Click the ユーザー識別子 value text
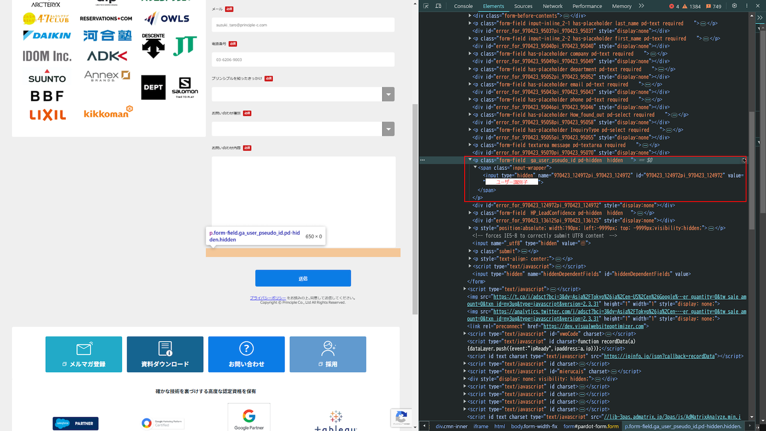Screen dimensions: 766x431 pos(512,182)
